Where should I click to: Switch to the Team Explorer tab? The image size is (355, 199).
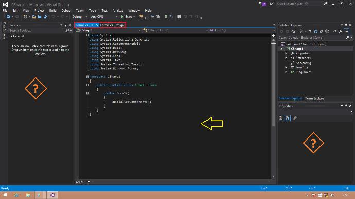click(x=315, y=98)
